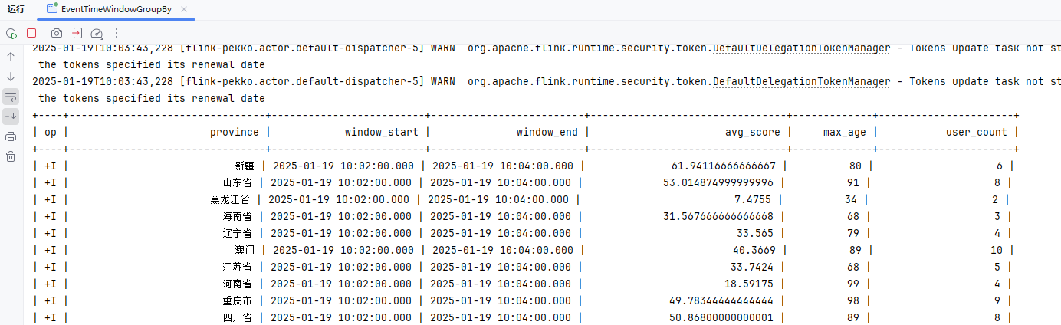Click the red Exit arrow icon
The width and height of the screenshot is (1061, 325).
point(77,33)
